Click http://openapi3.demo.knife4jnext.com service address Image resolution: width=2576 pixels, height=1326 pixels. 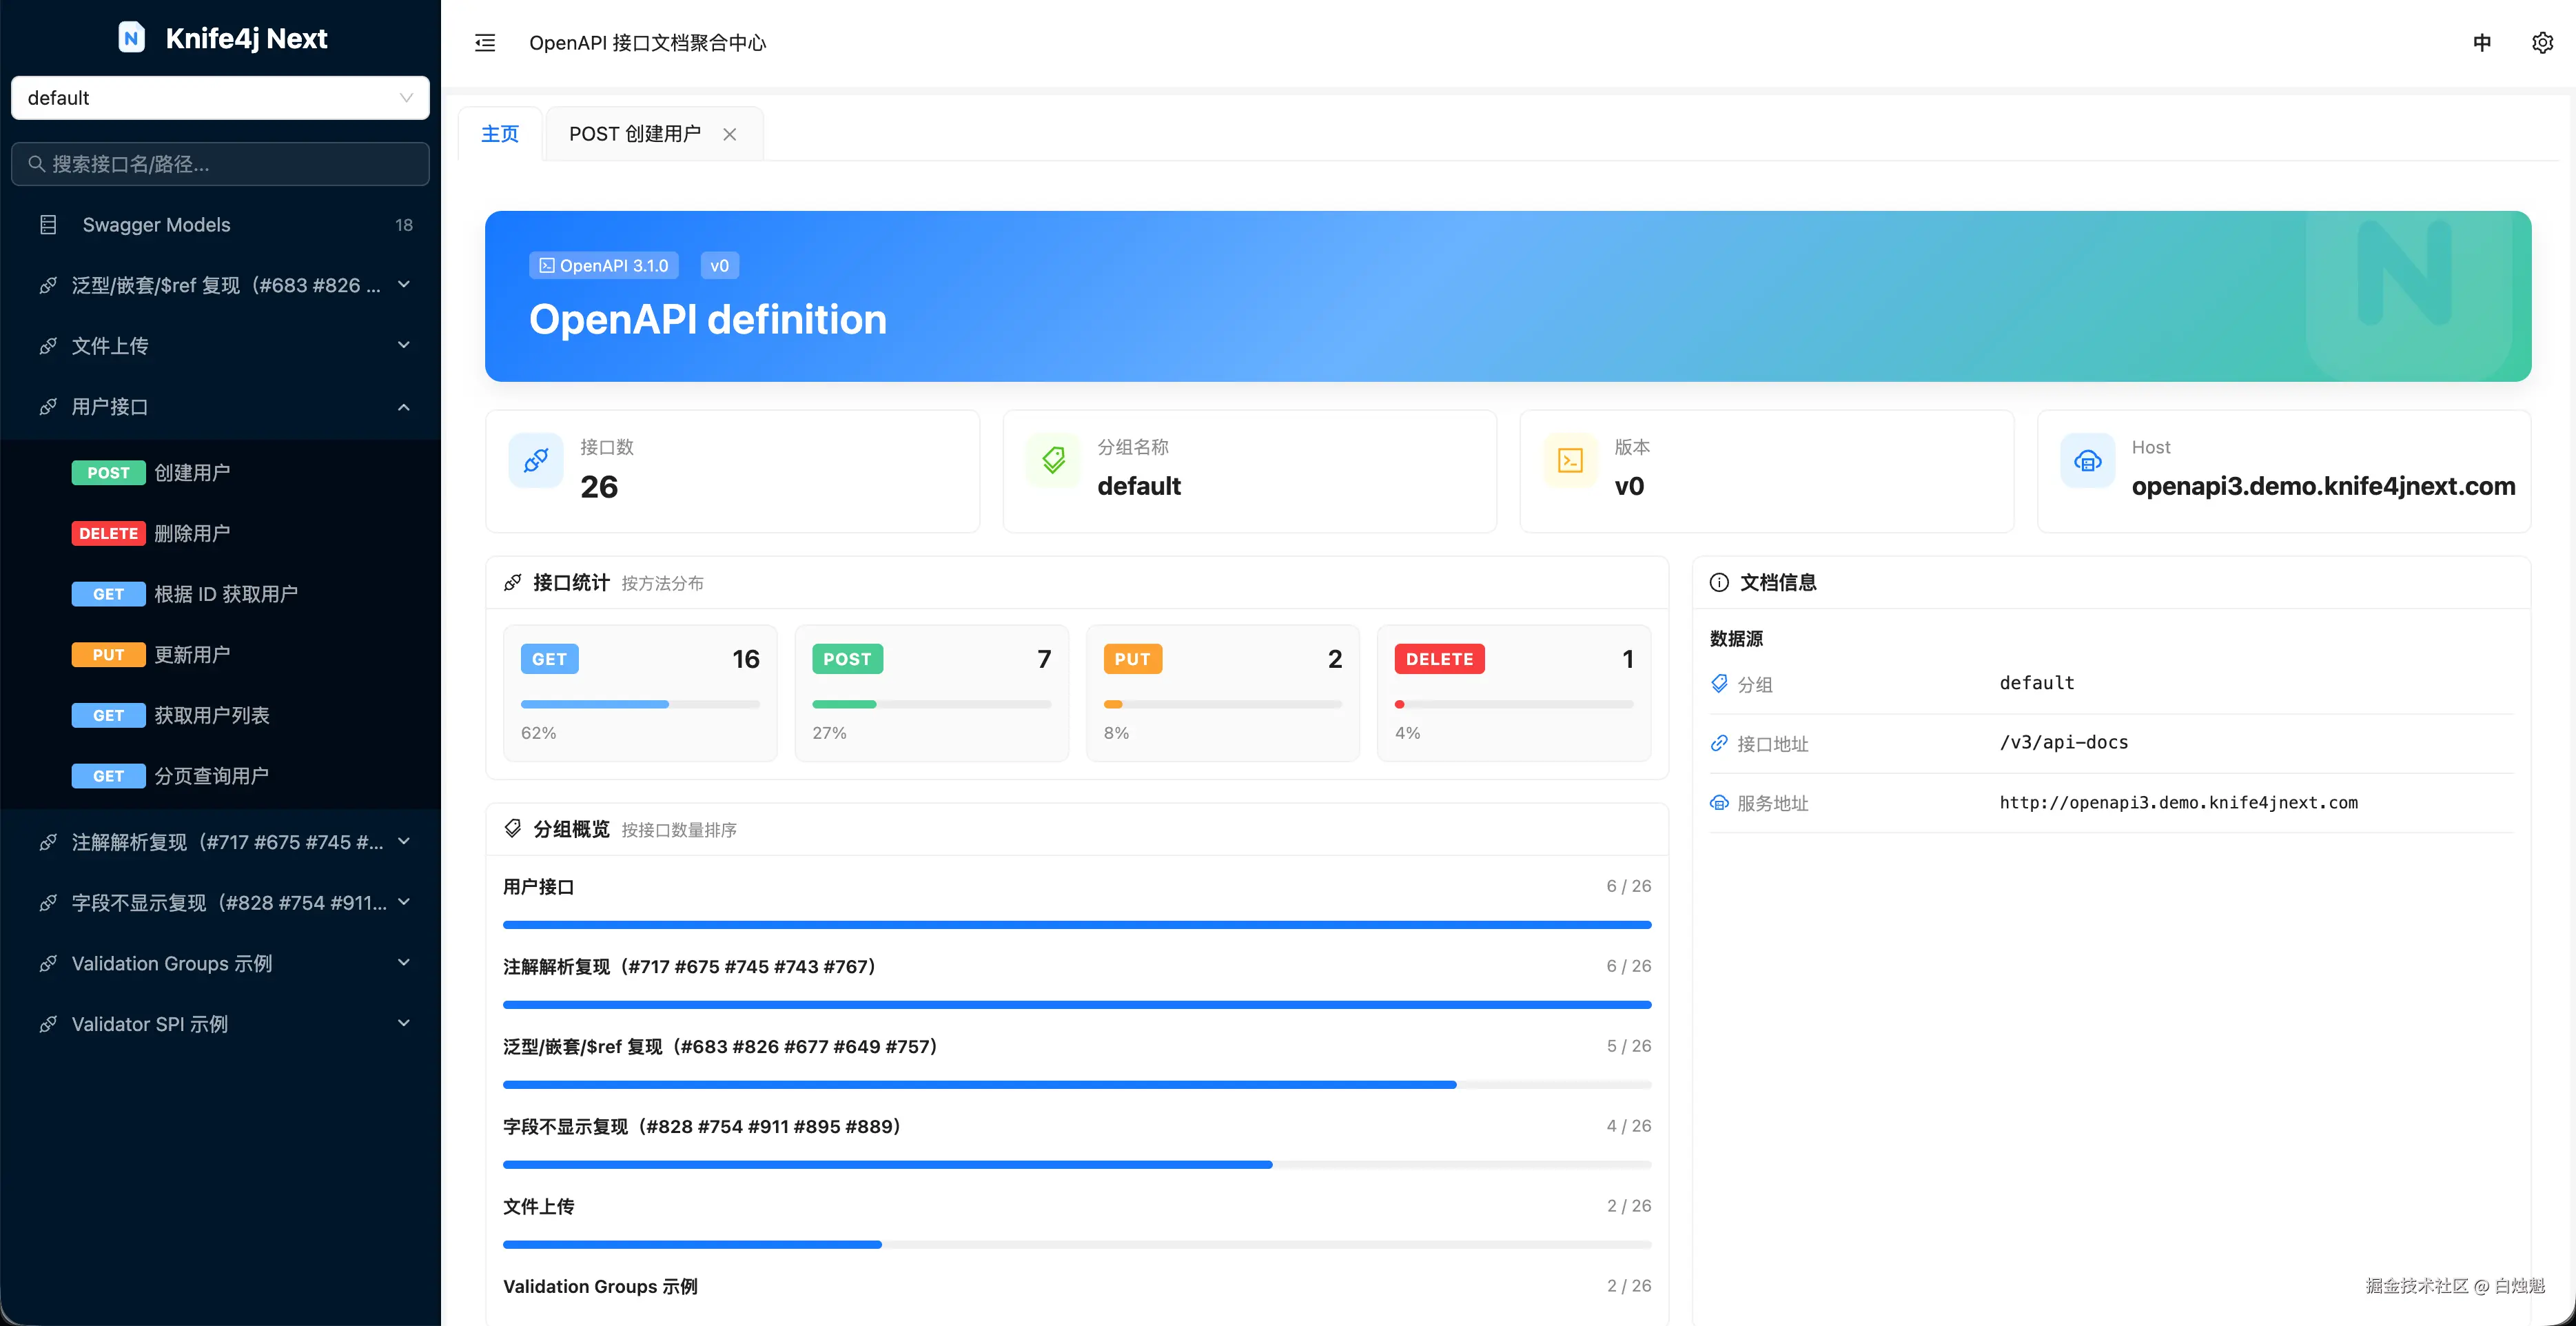2178,803
